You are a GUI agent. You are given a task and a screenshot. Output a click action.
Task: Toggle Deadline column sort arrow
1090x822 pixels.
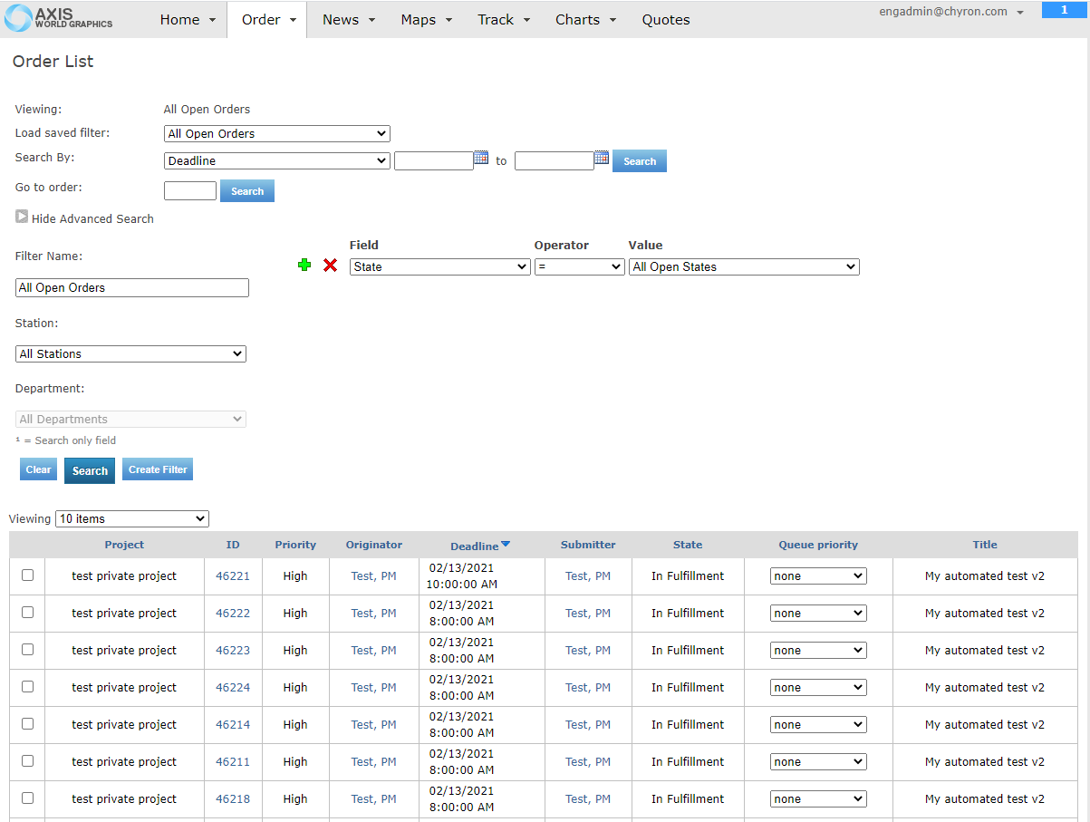[506, 545]
